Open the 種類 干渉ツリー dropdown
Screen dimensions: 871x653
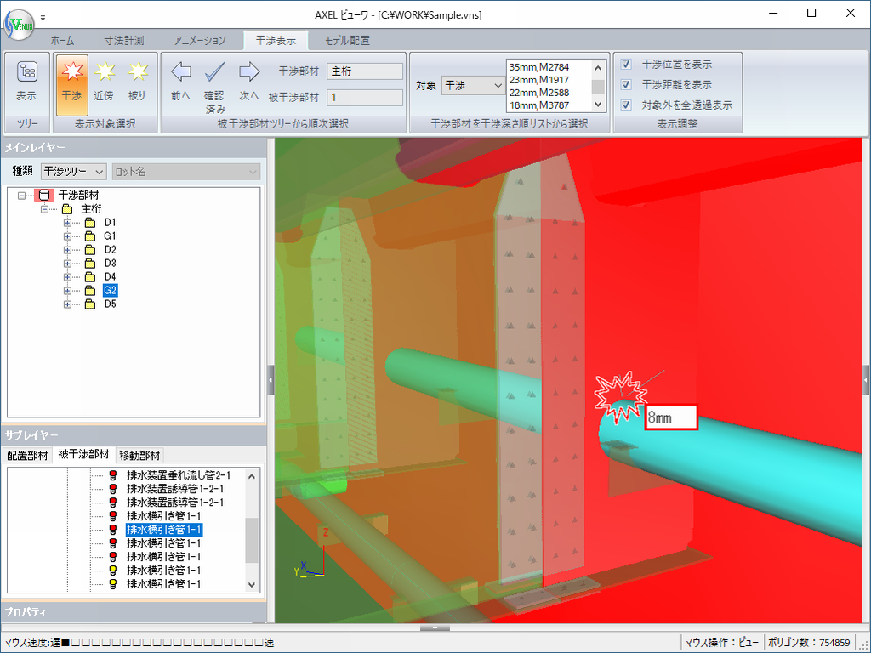[x=73, y=171]
